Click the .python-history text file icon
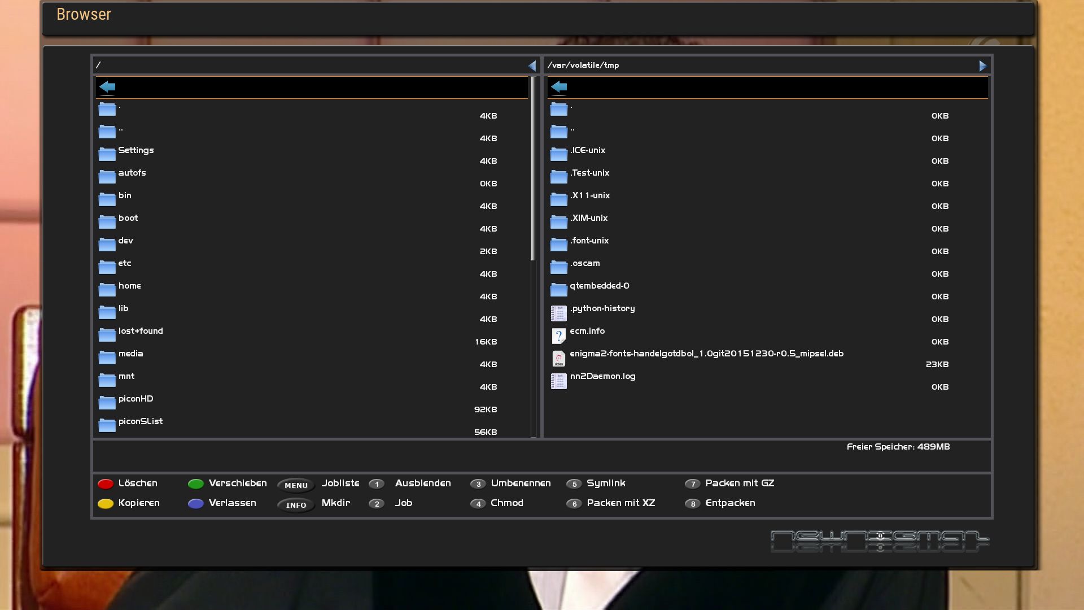The height and width of the screenshot is (610, 1084). click(558, 313)
